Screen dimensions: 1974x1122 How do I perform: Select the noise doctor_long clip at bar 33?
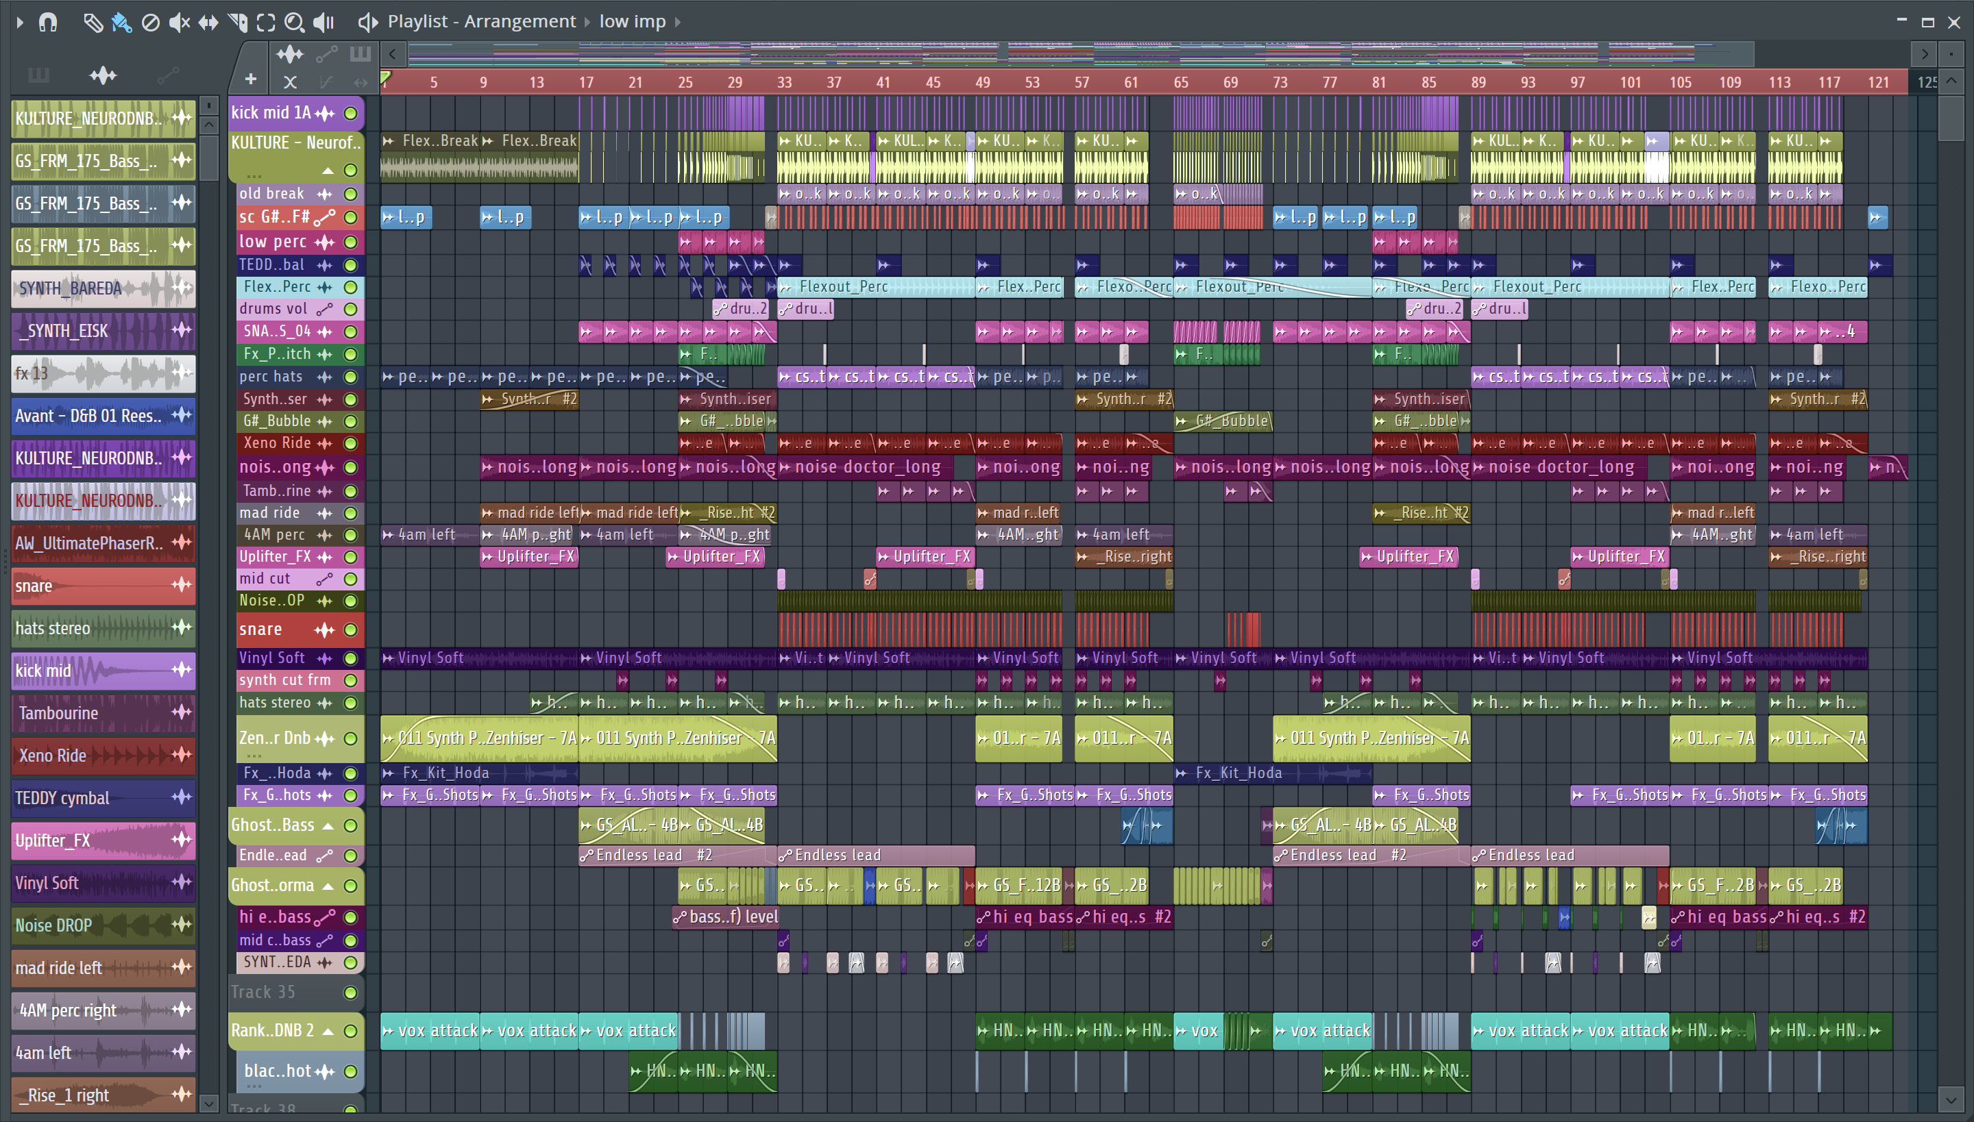tap(866, 467)
